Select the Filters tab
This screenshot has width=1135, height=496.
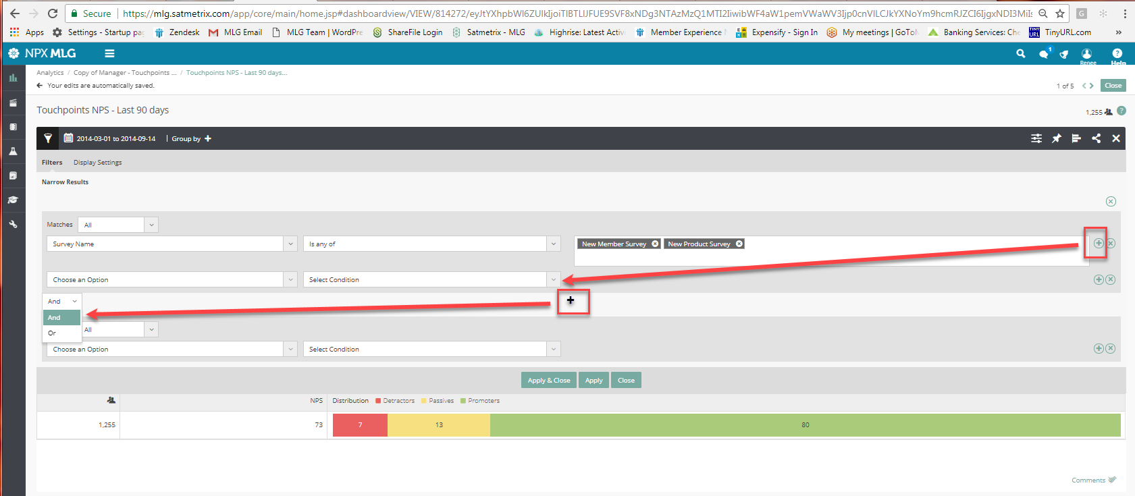pyautogui.click(x=52, y=163)
